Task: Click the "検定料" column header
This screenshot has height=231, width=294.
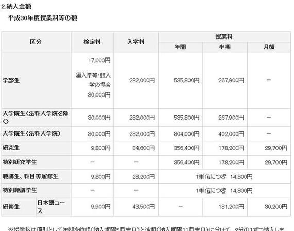Action: click(x=92, y=42)
